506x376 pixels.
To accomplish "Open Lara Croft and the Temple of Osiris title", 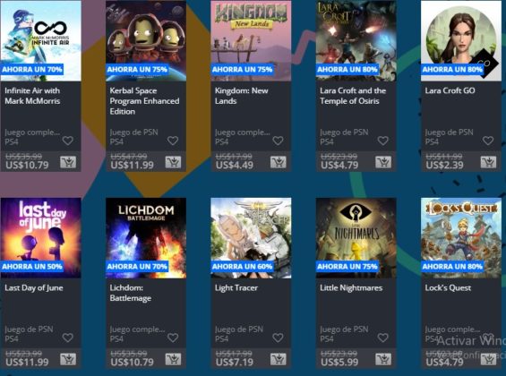I will coord(353,96).
